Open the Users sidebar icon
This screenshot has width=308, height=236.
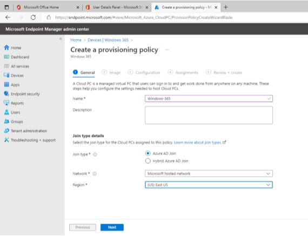pos(6,112)
